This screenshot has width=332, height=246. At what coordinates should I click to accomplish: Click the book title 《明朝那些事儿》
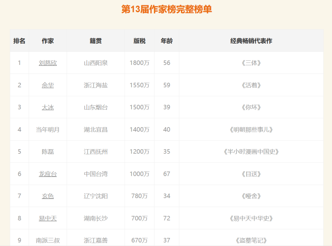[251, 130]
